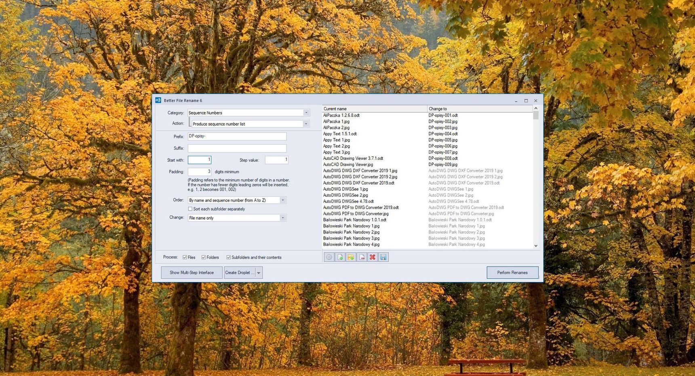Screen dimensions: 695x376
Task: Select AutoDWG PDF to DWG Converter.jpg in Current name
Action: click(356, 214)
